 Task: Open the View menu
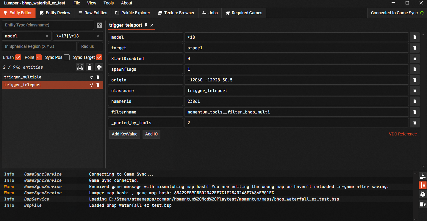click(92, 3)
